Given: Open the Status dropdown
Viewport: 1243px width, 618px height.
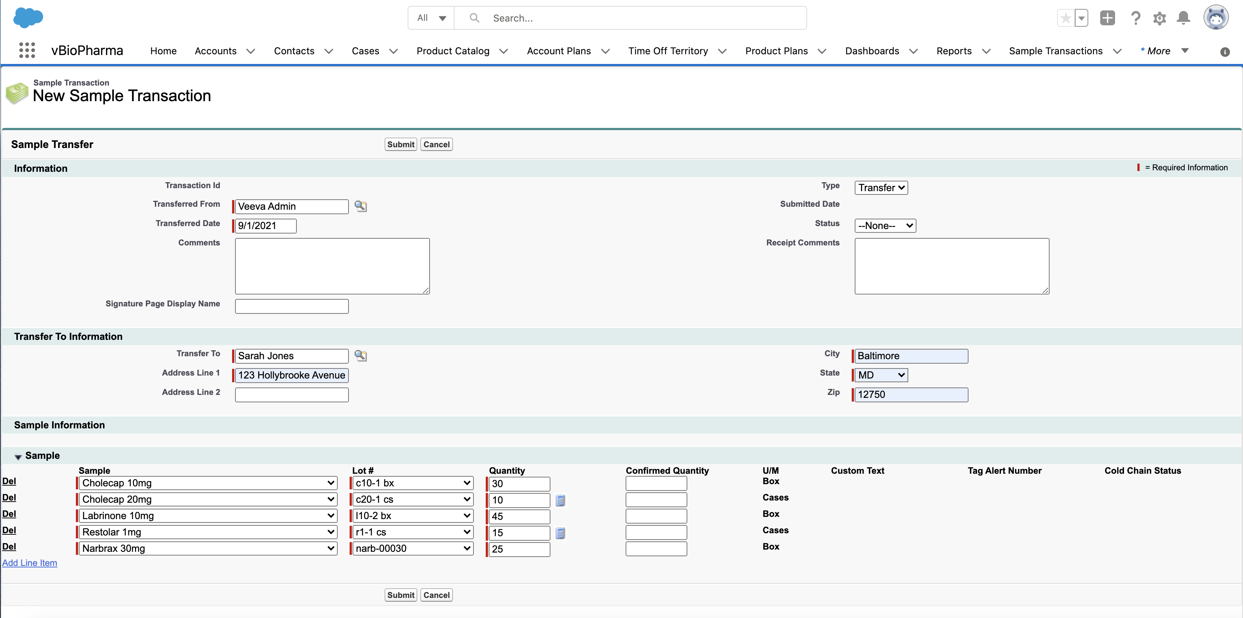Looking at the screenshot, I should [885, 226].
